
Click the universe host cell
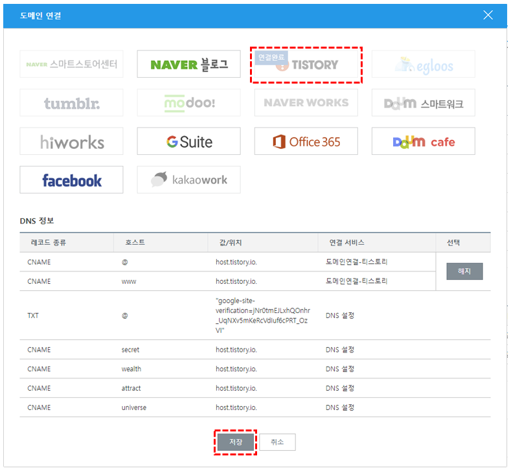pos(134,407)
